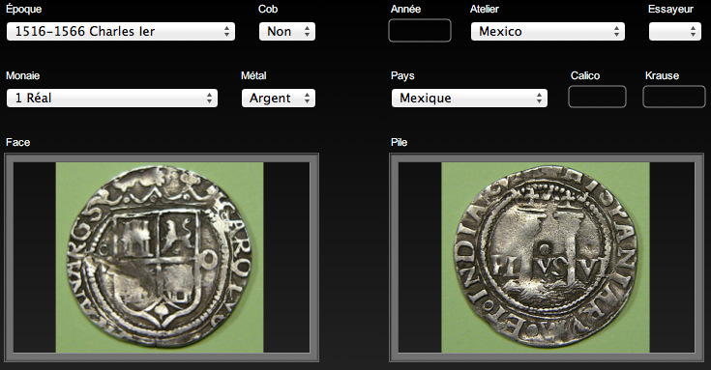Image resolution: width=711 pixels, height=370 pixels.
Task: Click the Essayeur label
Action: tap(670, 9)
